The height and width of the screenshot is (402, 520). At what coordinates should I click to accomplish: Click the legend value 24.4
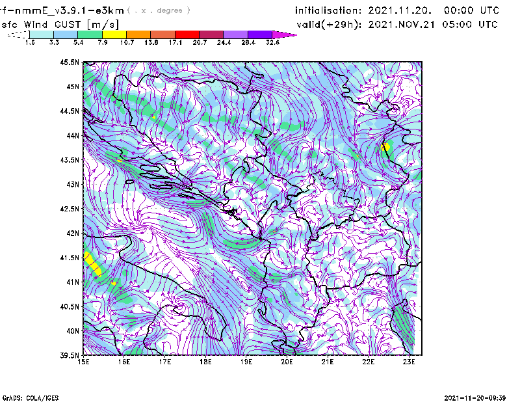(224, 42)
